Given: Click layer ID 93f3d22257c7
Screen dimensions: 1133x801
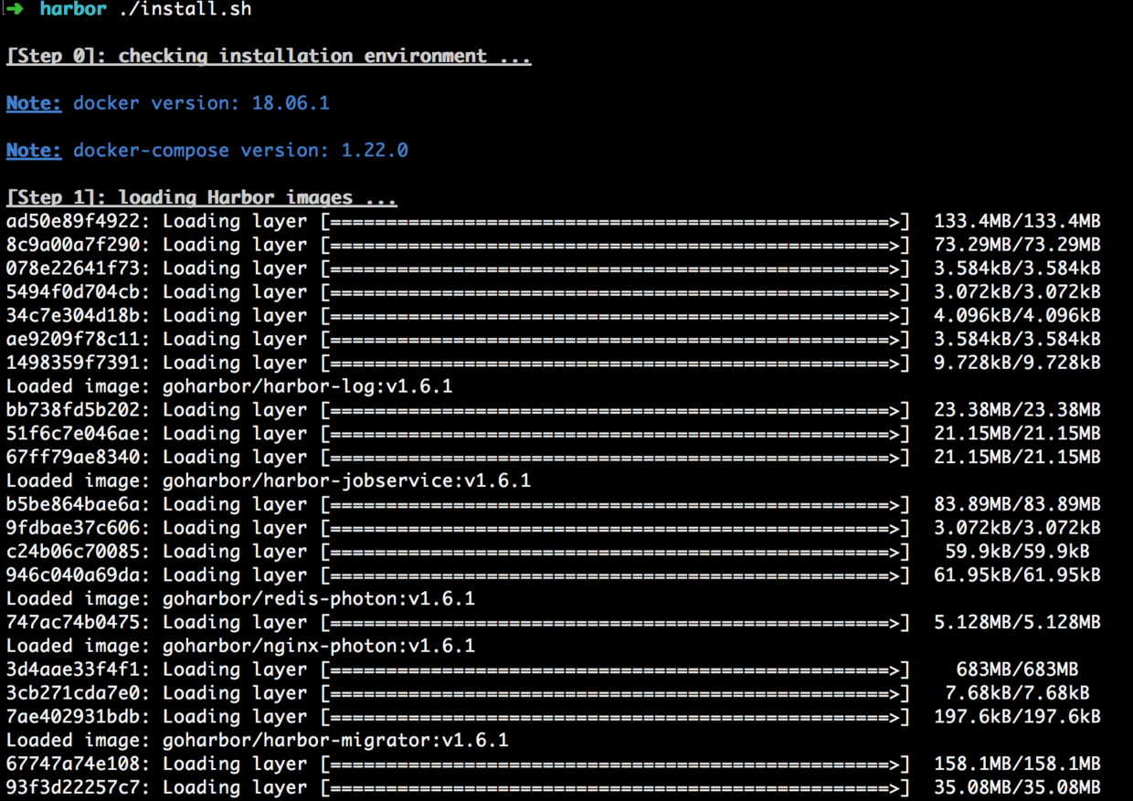Looking at the screenshot, I should [x=73, y=787].
